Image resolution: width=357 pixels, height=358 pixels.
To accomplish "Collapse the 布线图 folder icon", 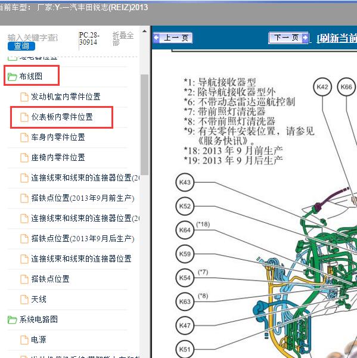I will tap(12, 77).
